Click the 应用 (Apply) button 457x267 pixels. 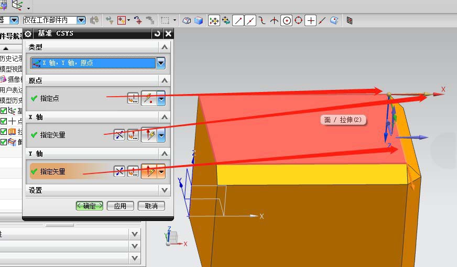pos(120,206)
